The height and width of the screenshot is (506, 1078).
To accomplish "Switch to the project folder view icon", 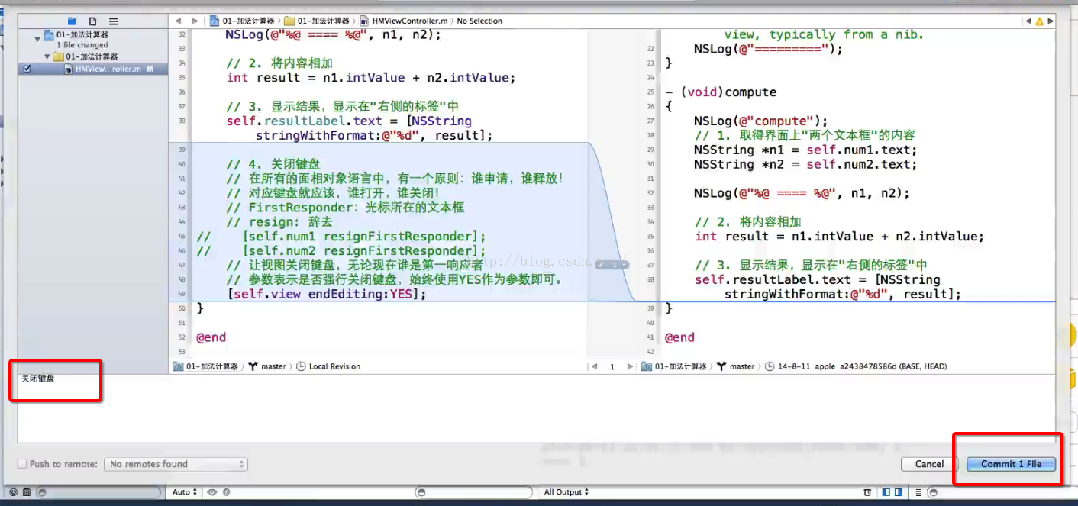I will (72, 21).
